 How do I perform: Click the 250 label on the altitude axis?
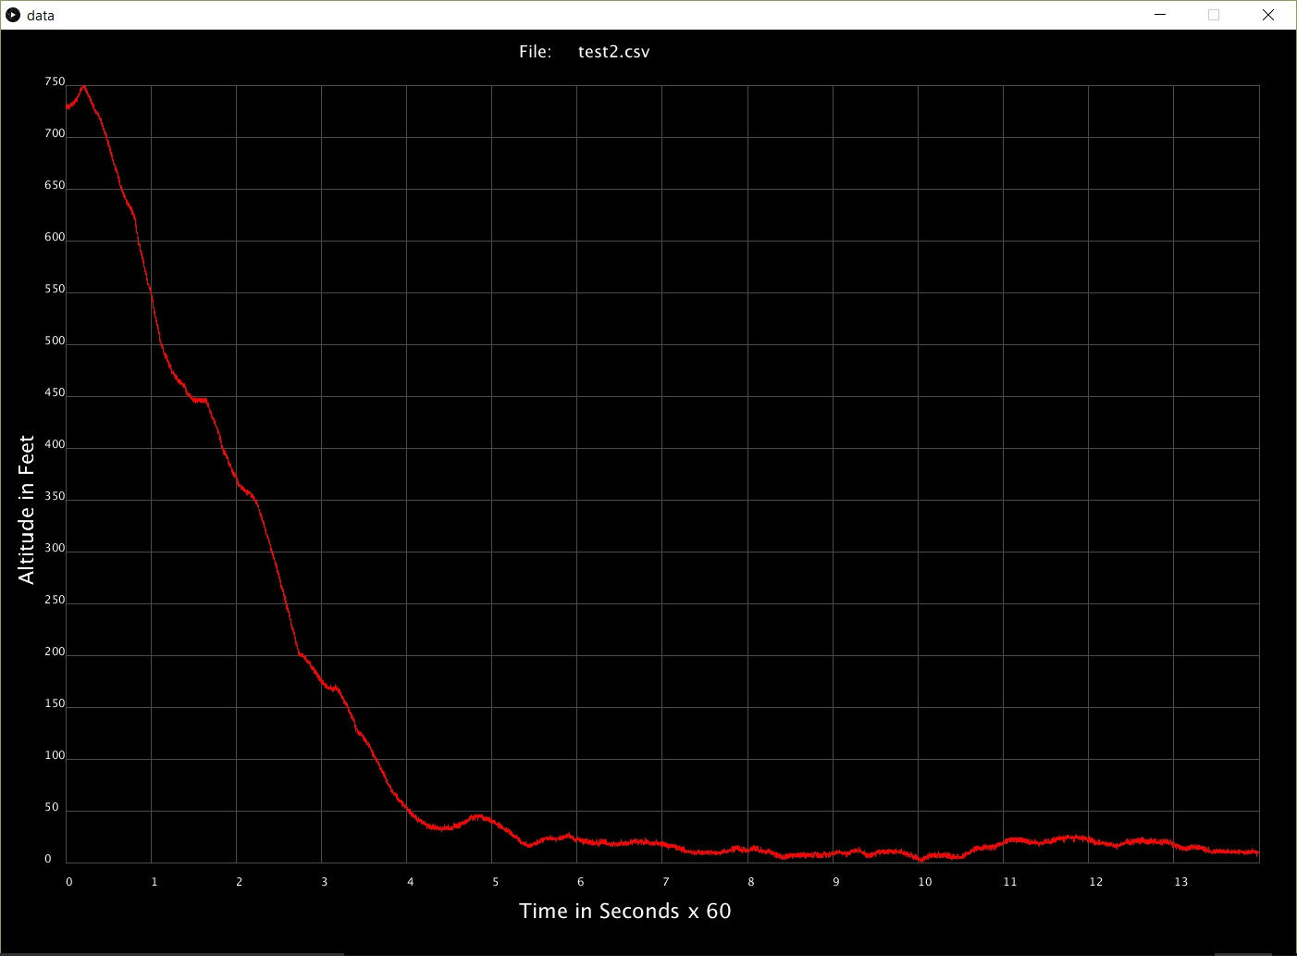point(55,601)
